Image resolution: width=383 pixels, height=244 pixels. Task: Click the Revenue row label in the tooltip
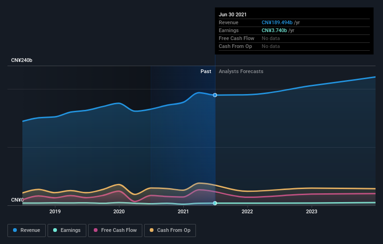pyautogui.click(x=229, y=22)
